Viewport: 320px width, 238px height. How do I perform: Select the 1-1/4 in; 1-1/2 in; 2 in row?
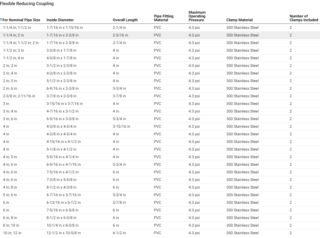21,43
